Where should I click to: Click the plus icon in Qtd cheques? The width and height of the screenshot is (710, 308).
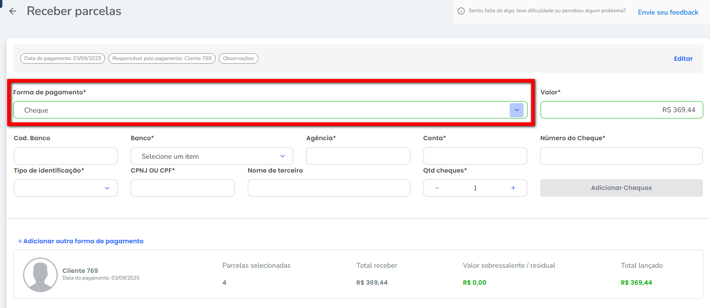pyautogui.click(x=513, y=188)
